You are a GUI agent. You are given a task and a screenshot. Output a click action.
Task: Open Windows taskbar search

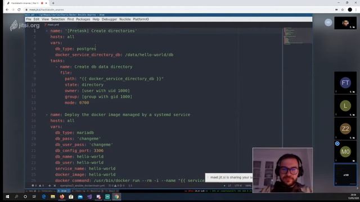tap(16, 196)
